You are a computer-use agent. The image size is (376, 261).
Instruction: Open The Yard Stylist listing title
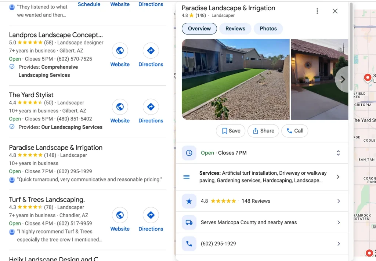[31, 95]
